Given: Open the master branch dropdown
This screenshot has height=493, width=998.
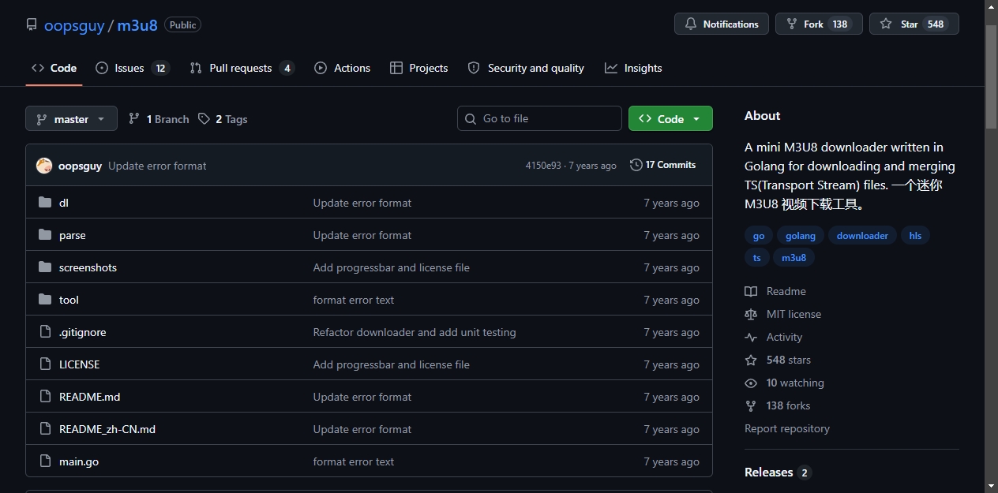Looking at the screenshot, I should (x=71, y=118).
